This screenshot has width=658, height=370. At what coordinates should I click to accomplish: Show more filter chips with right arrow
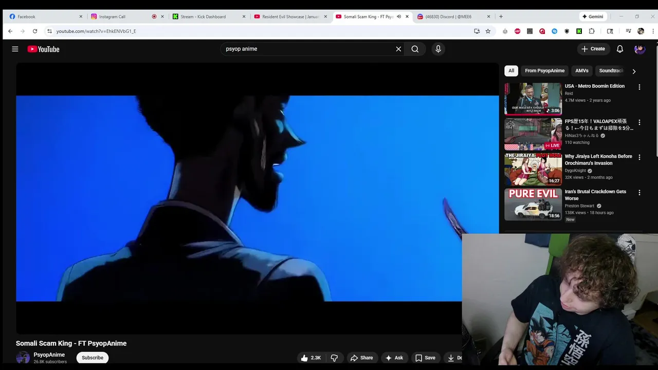click(x=634, y=71)
